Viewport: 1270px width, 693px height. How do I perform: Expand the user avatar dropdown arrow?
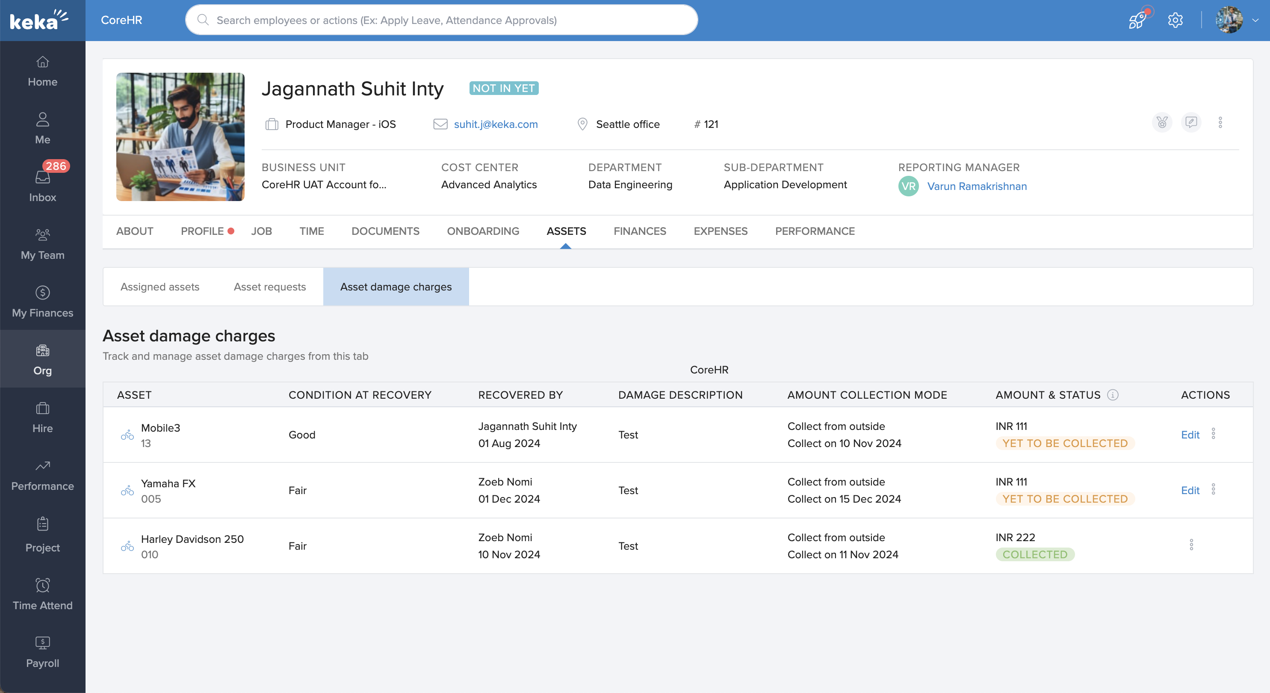(x=1255, y=20)
